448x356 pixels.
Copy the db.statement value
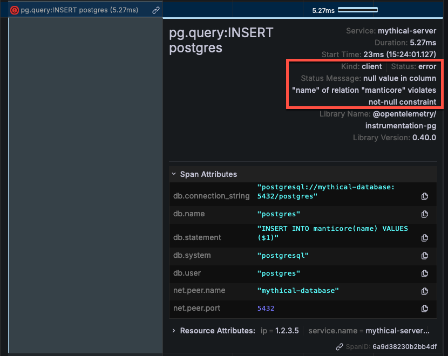coord(425,237)
